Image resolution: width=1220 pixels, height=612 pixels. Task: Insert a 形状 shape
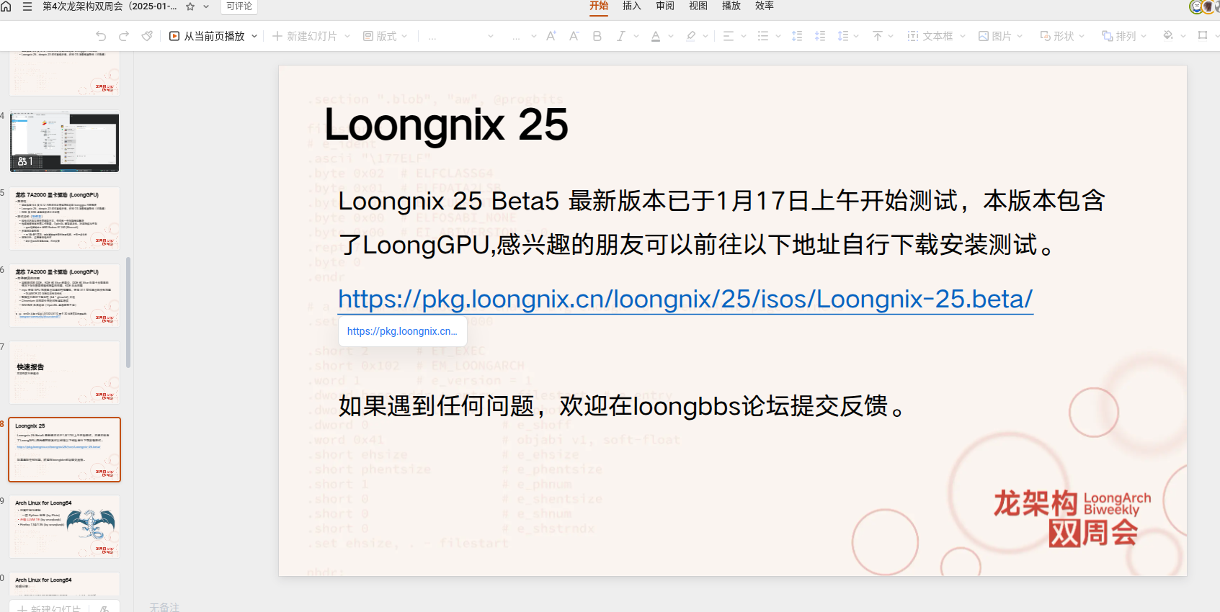point(1056,36)
